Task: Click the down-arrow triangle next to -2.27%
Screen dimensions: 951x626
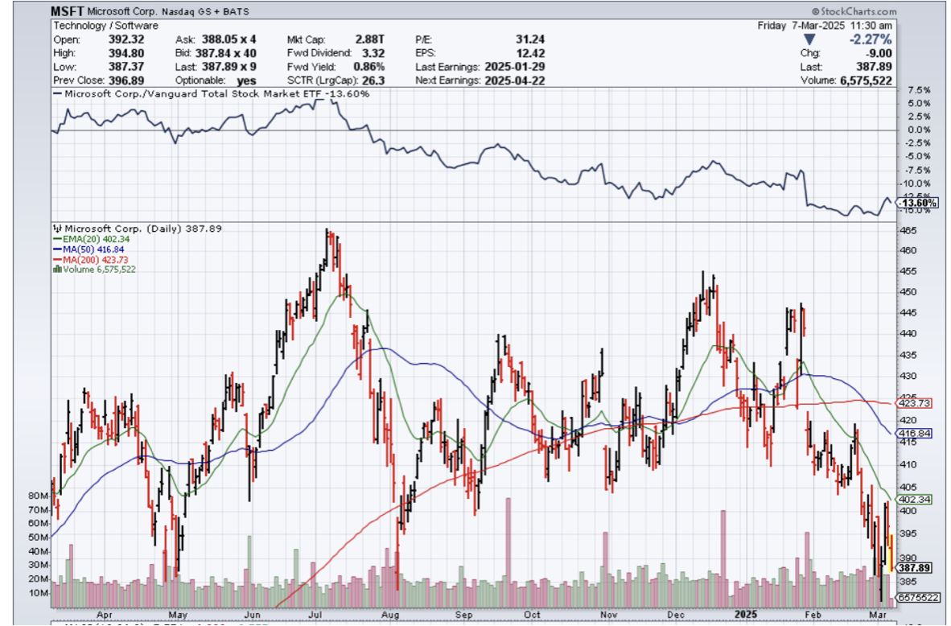Action: click(x=809, y=39)
